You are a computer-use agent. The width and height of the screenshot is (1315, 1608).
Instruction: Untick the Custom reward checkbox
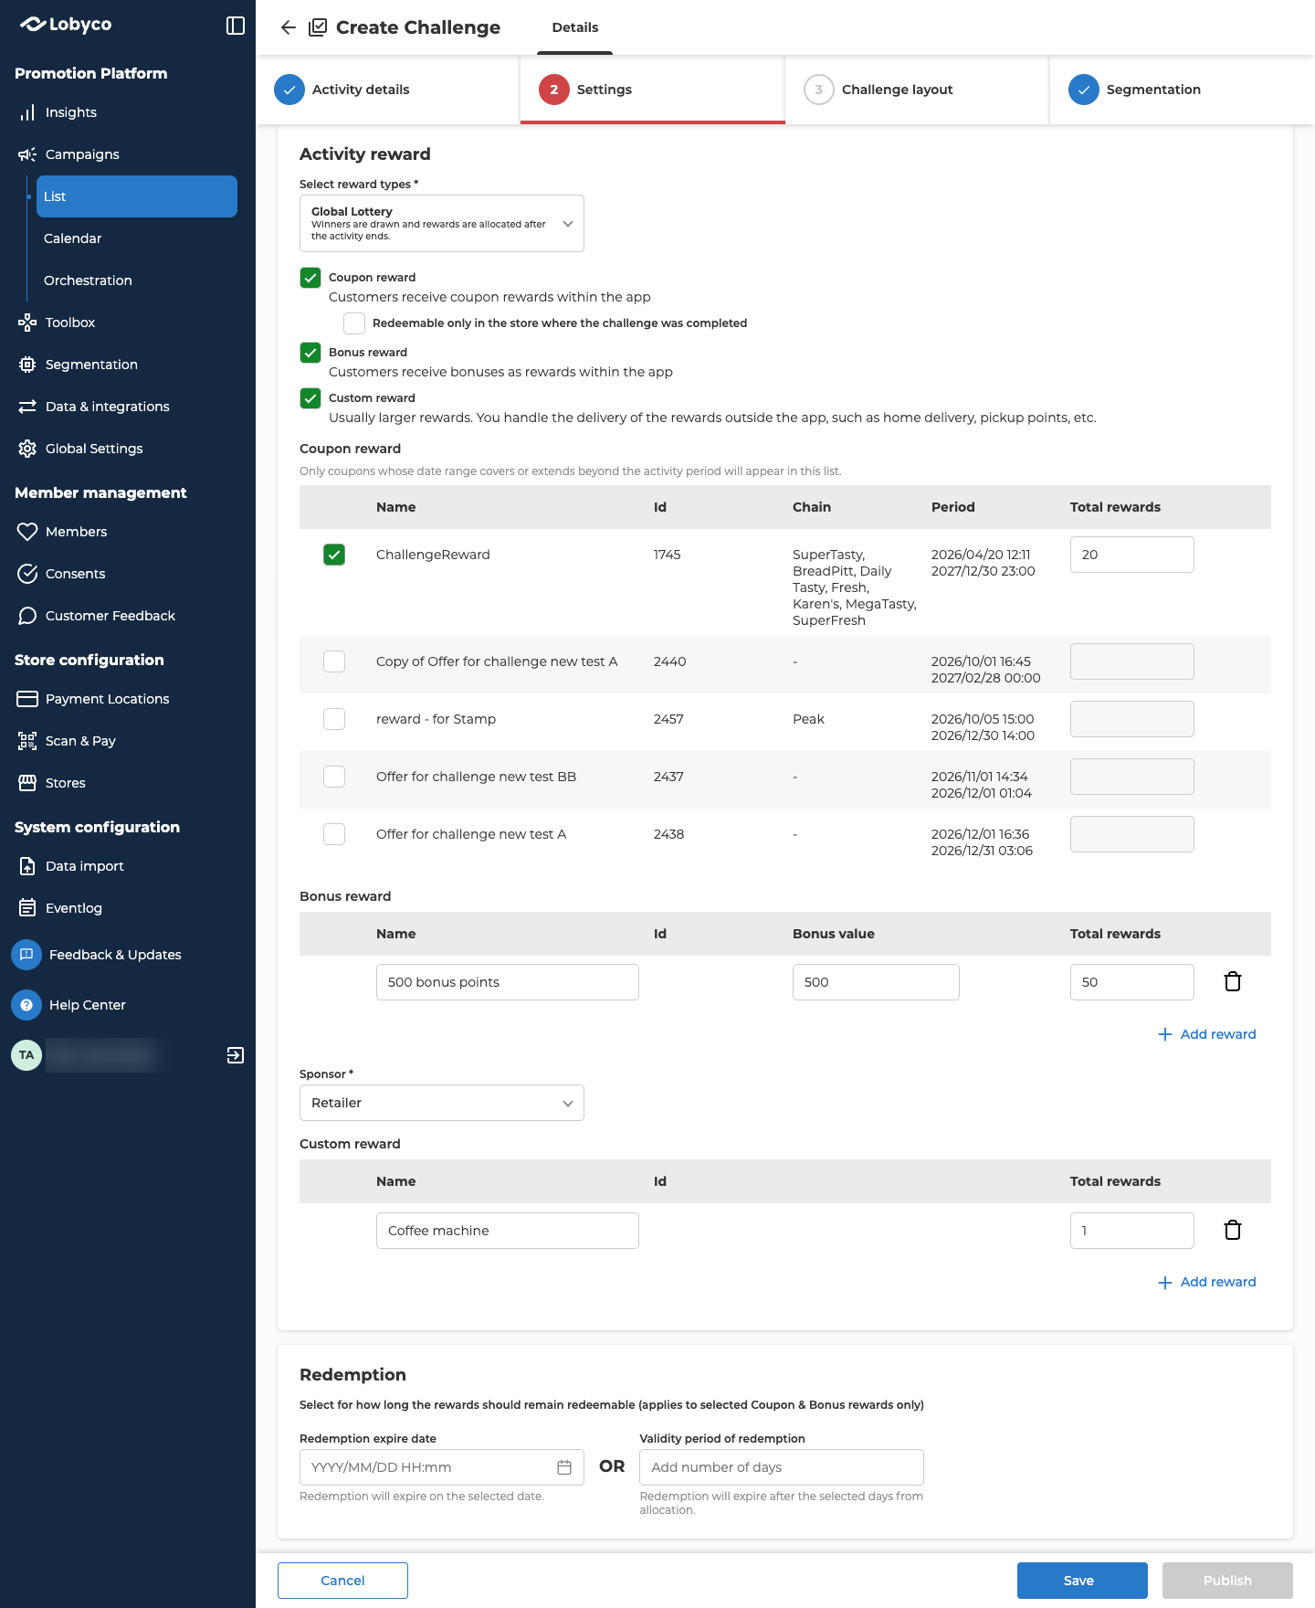pos(310,398)
